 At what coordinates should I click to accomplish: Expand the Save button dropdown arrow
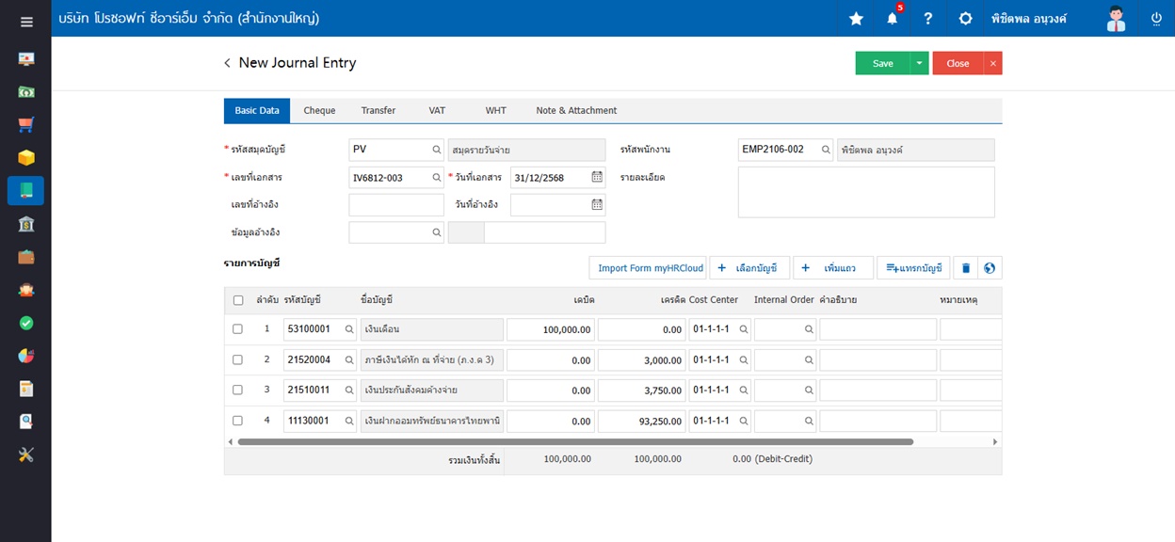[919, 63]
